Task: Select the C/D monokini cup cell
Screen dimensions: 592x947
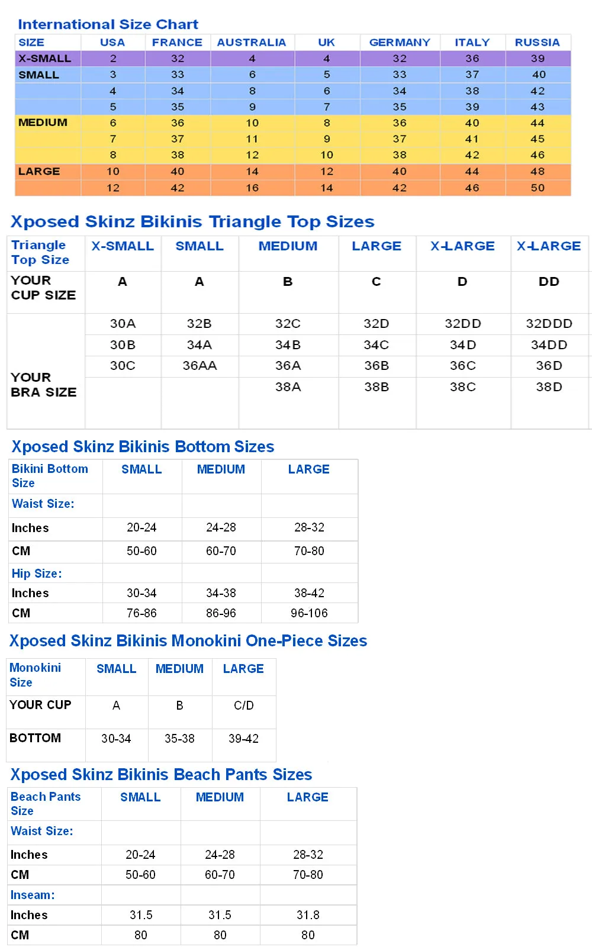Action: 244,706
